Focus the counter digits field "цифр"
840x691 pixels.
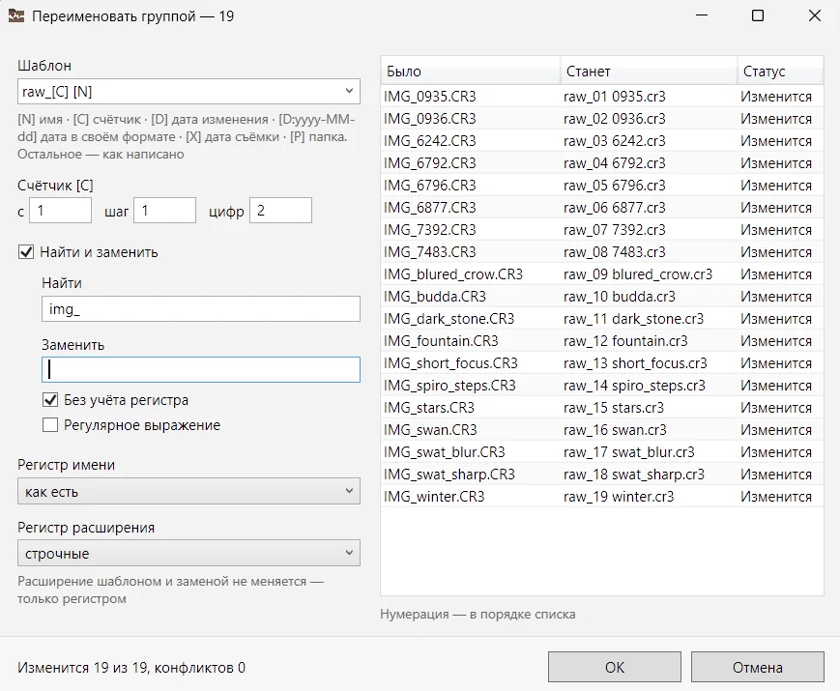pos(280,211)
